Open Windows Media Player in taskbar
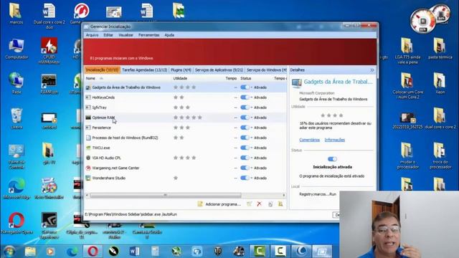 (51, 252)
